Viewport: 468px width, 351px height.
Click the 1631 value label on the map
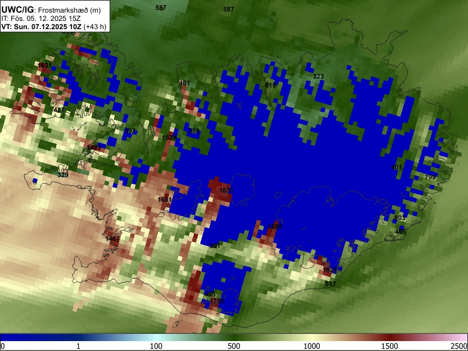(226, 190)
